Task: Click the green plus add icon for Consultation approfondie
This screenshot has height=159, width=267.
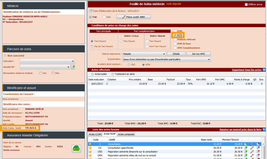Action: [246, 148]
